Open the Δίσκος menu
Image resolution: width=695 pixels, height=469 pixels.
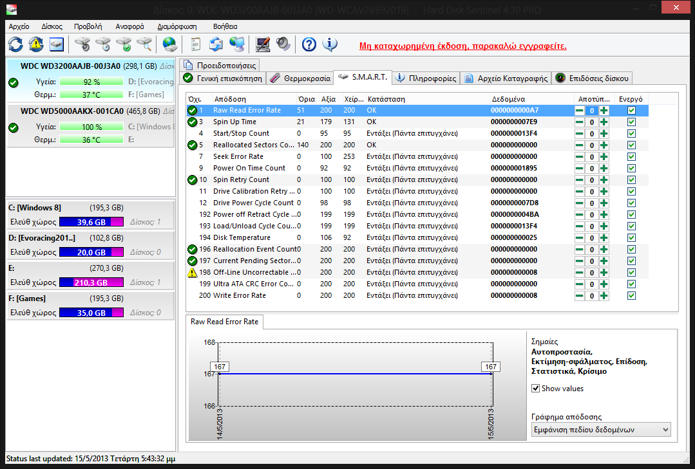(52, 26)
